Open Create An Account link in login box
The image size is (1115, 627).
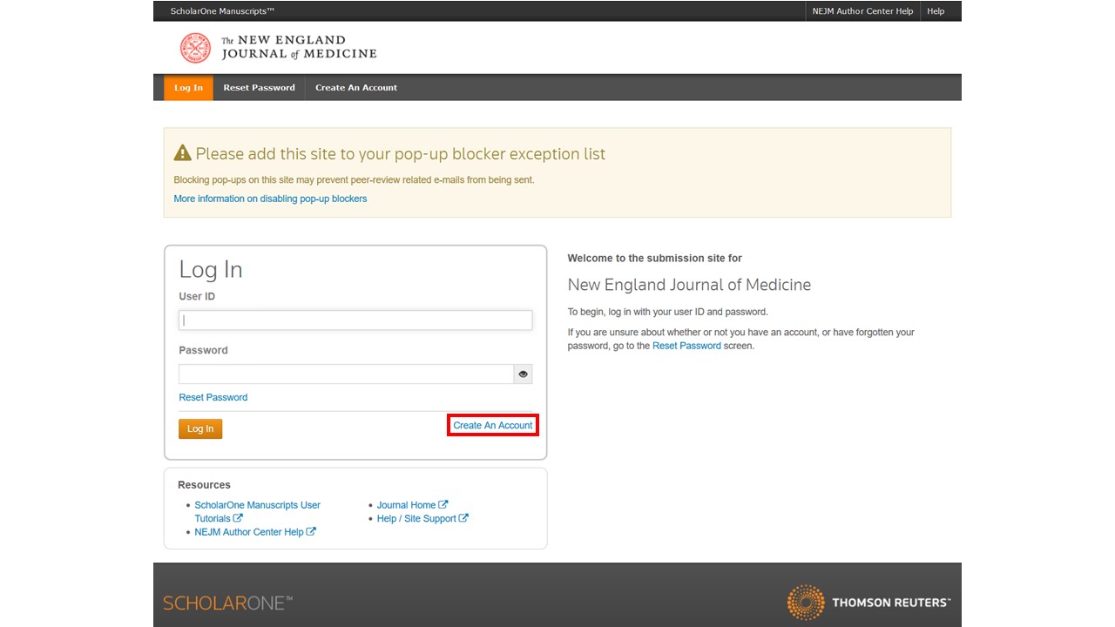(x=492, y=425)
